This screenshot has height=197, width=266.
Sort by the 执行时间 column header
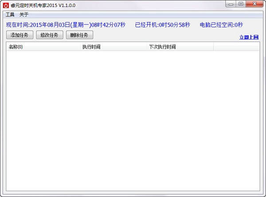(x=113, y=47)
